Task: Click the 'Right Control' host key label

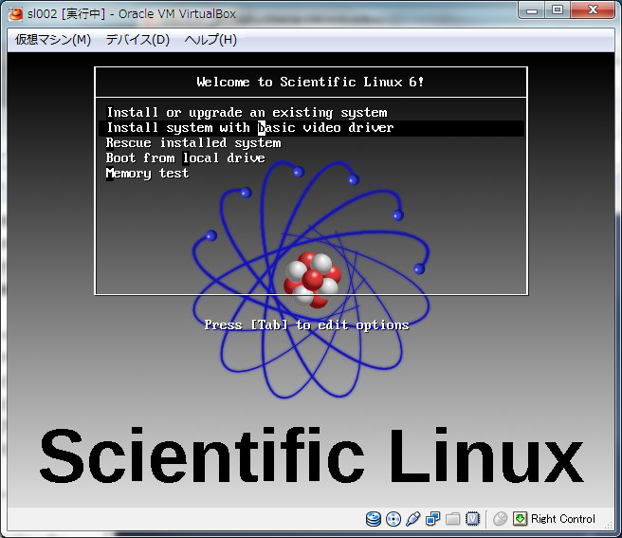Action: (563, 519)
